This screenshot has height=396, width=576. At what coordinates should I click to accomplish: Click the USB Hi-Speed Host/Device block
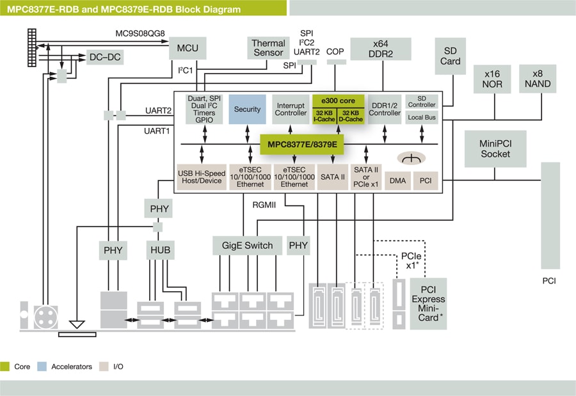(x=200, y=177)
